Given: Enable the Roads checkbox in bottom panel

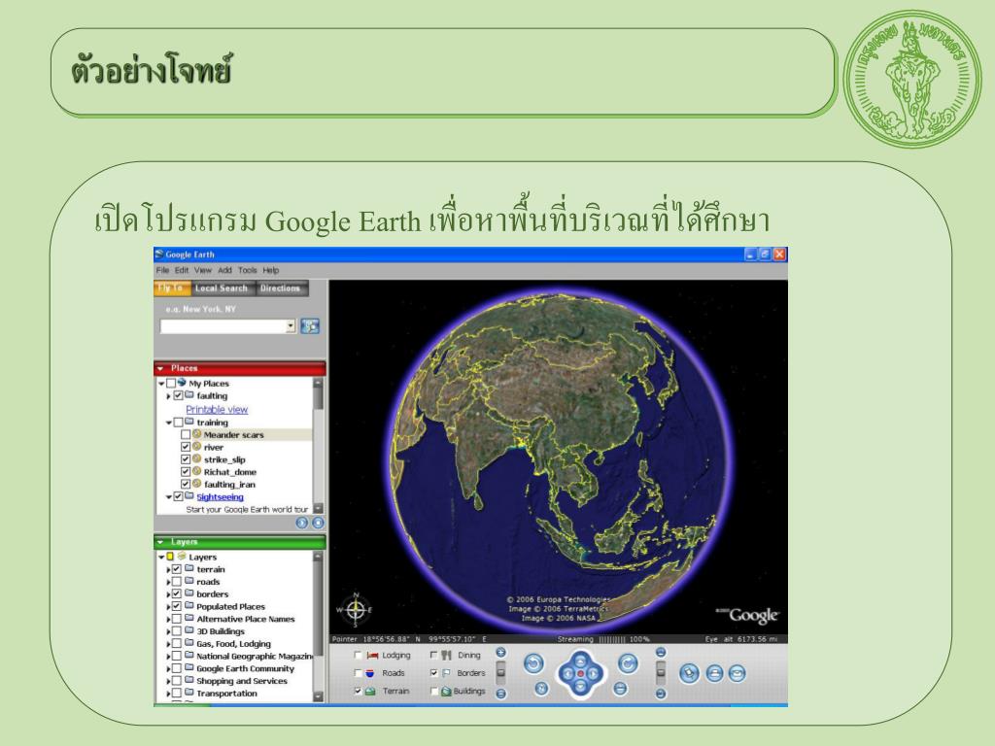Looking at the screenshot, I should pos(359,673).
